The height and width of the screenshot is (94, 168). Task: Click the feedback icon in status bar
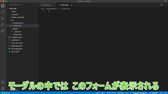click(x=161, y=93)
